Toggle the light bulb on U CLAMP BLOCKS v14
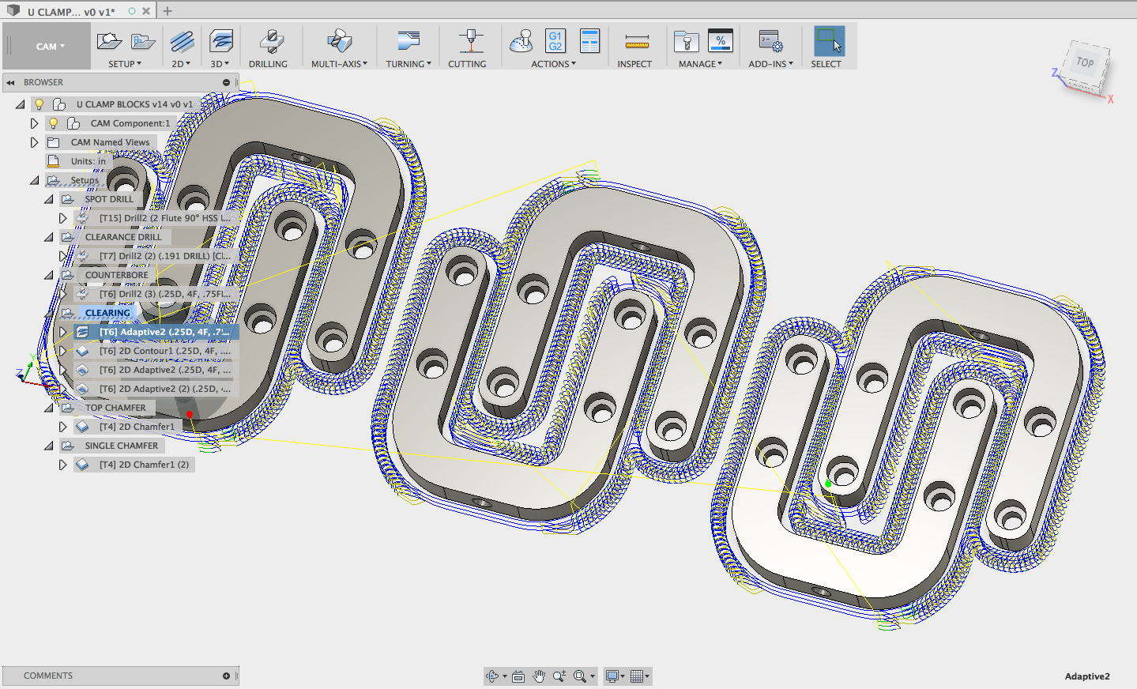 pos(39,104)
